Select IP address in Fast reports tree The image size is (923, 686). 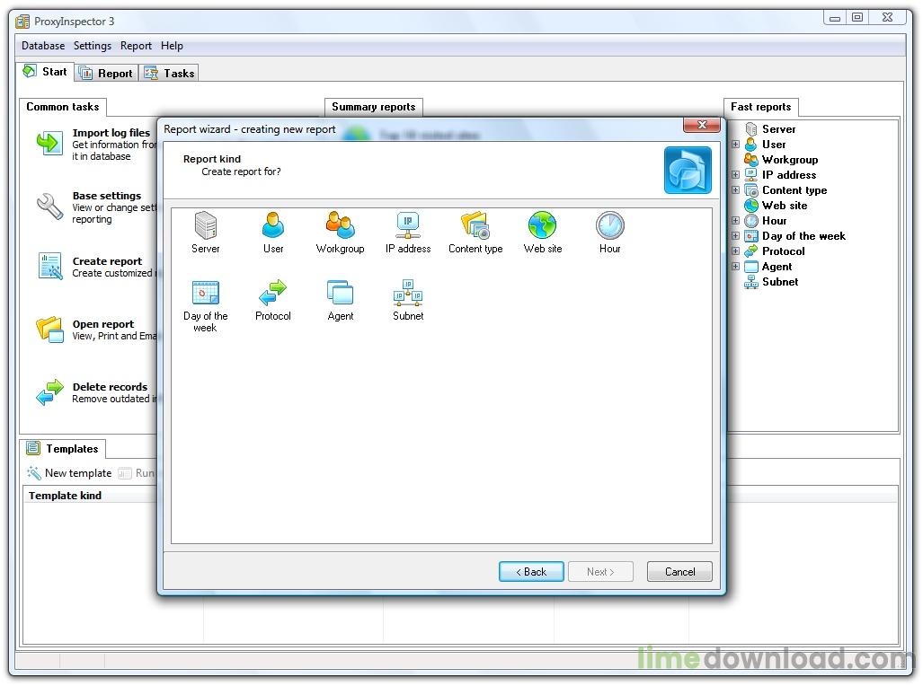click(x=789, y=175)
